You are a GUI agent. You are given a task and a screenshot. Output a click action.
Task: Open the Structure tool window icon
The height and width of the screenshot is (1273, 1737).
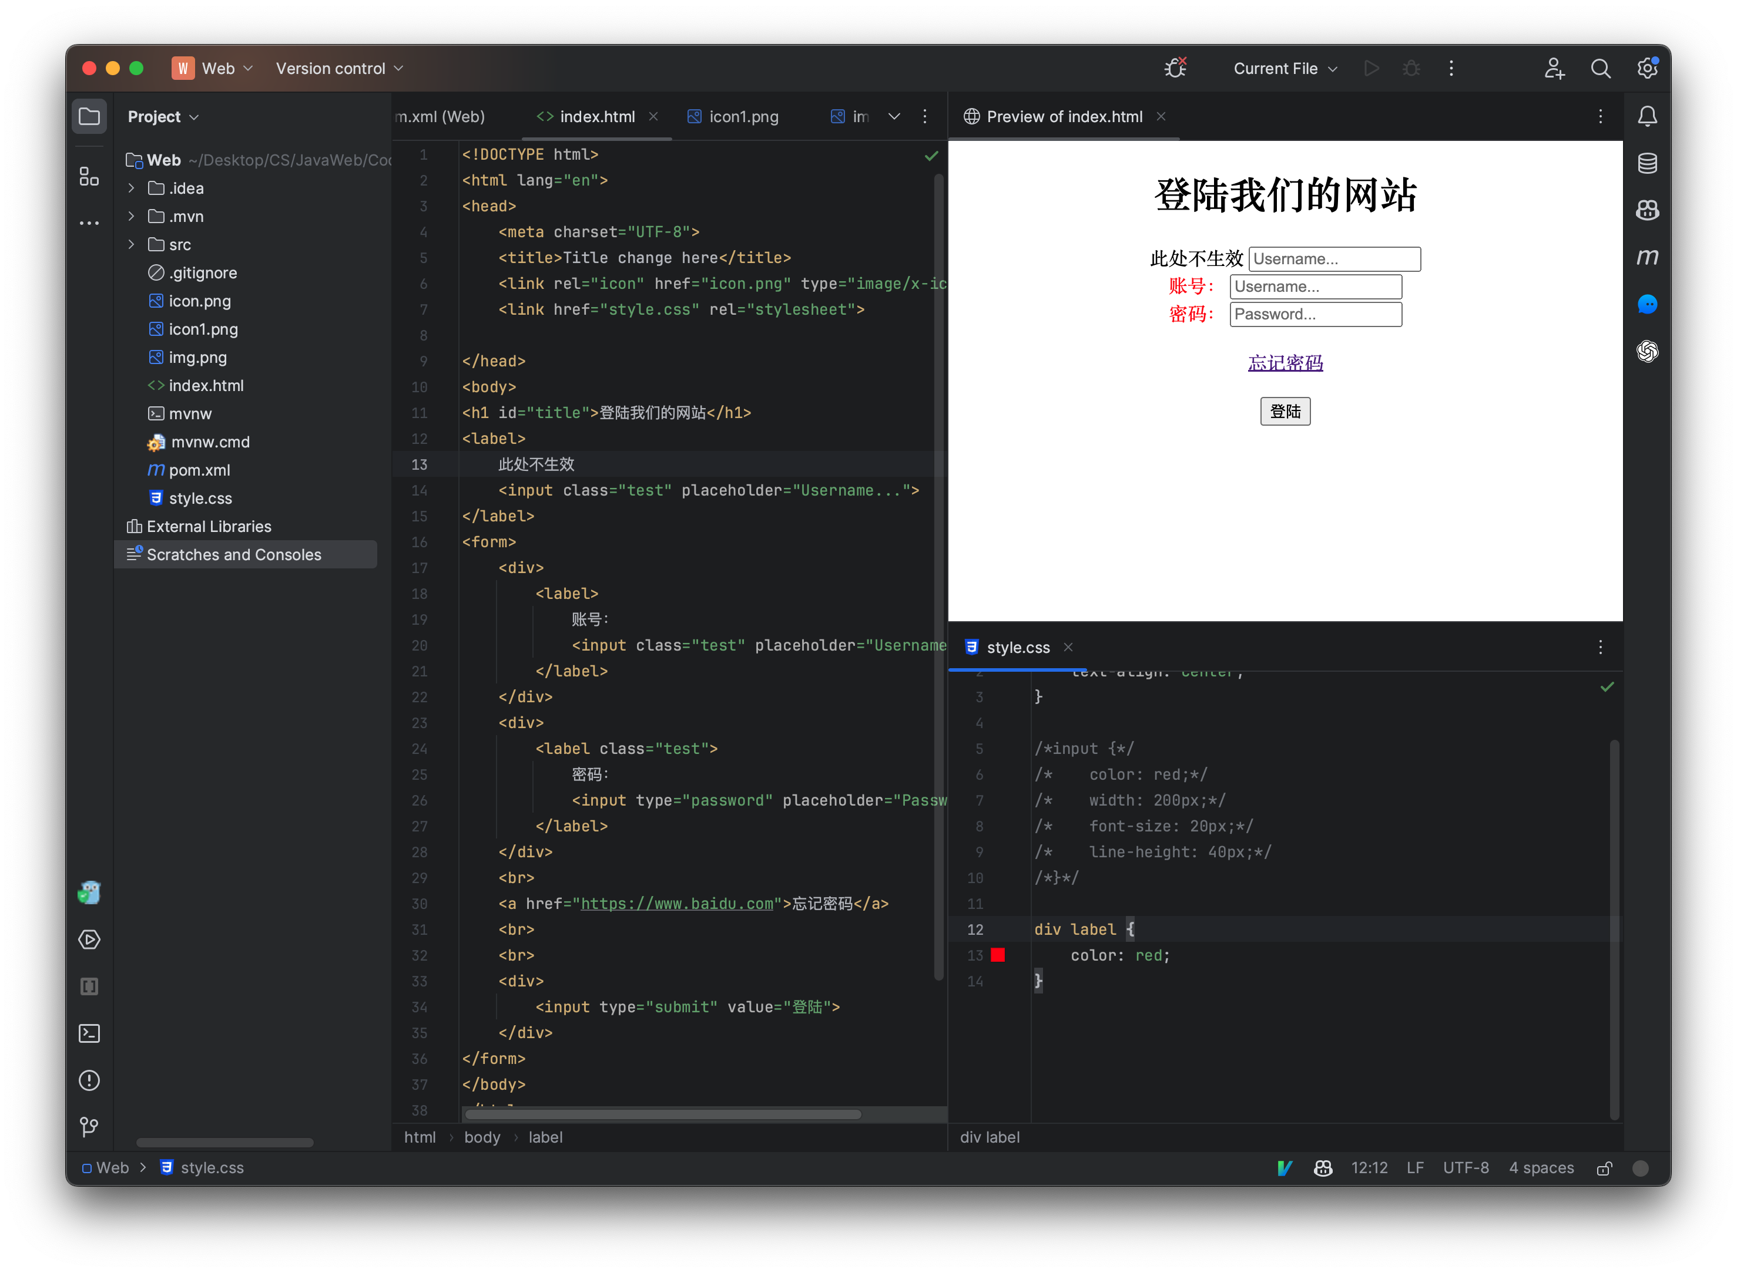88,176
